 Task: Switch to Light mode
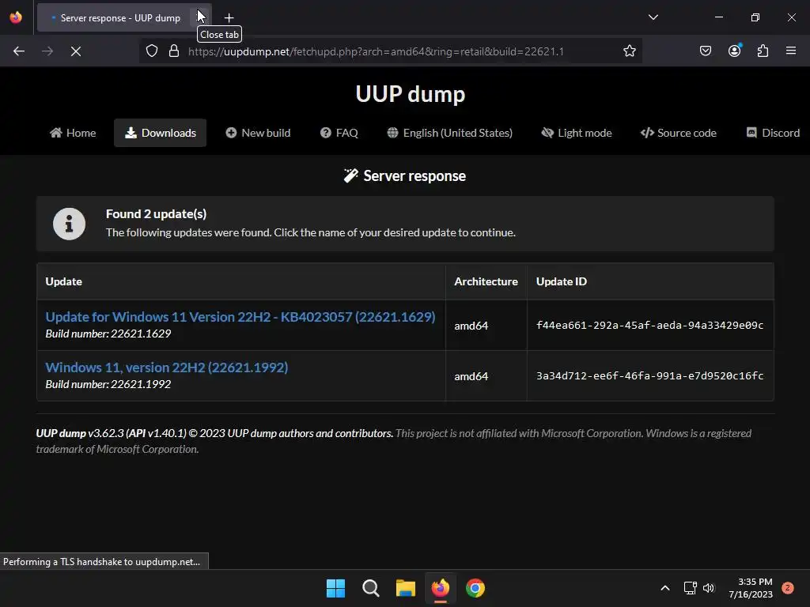coord(577,133)
